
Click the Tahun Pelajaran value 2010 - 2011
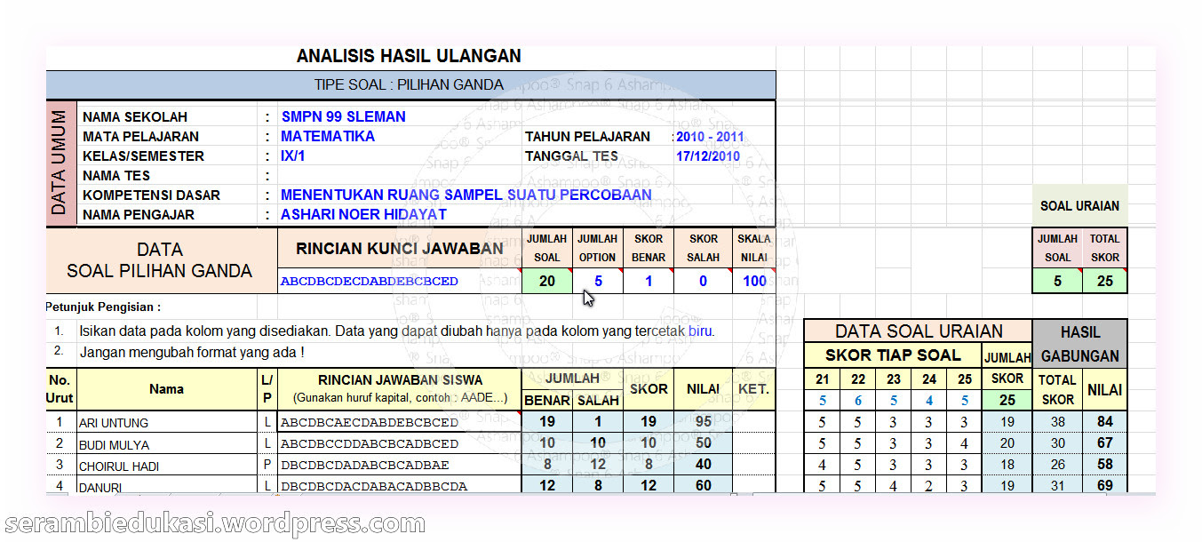pos(710,137)
